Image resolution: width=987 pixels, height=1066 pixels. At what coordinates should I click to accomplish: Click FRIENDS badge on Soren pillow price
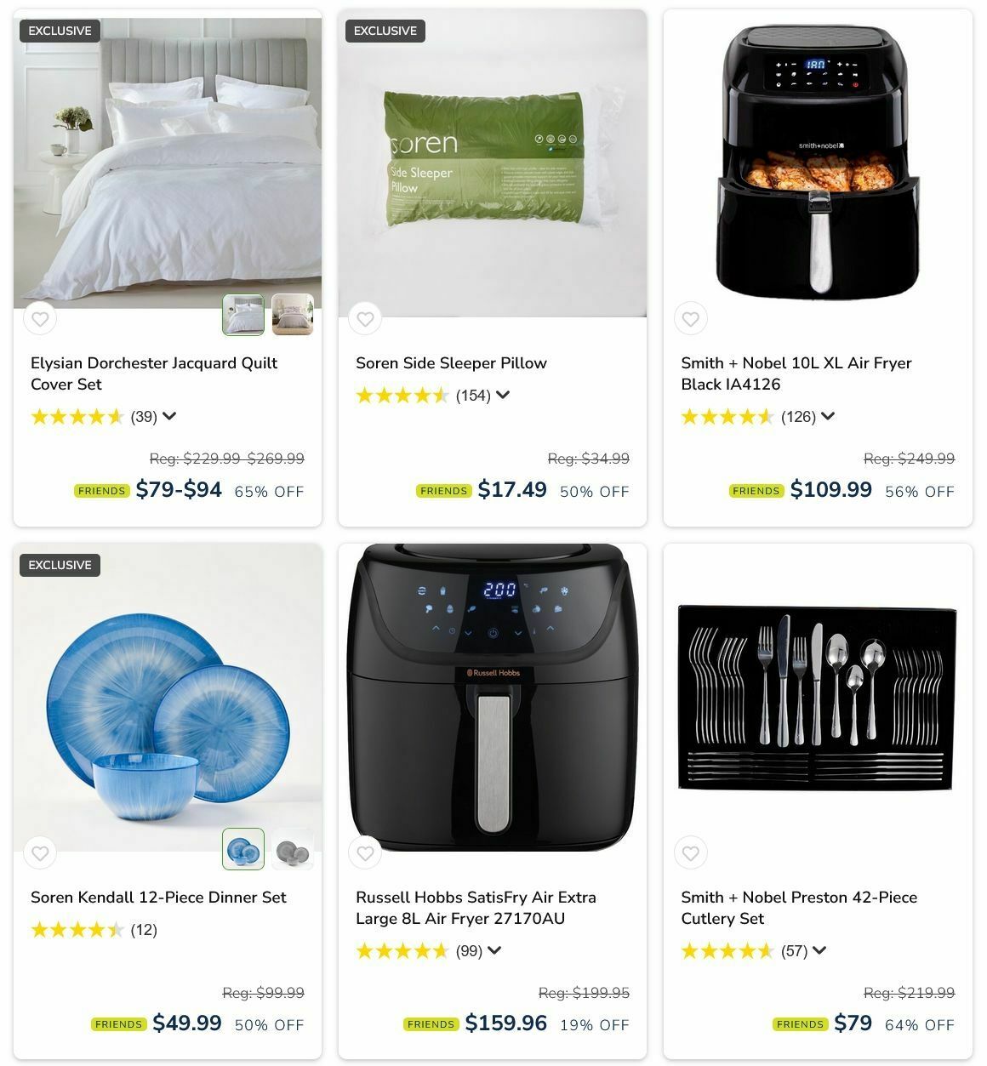coord(443,491)
